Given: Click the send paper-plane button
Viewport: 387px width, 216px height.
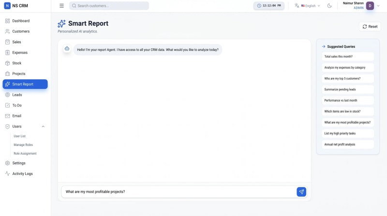Looking at the screenshot, I should [301, 191].
